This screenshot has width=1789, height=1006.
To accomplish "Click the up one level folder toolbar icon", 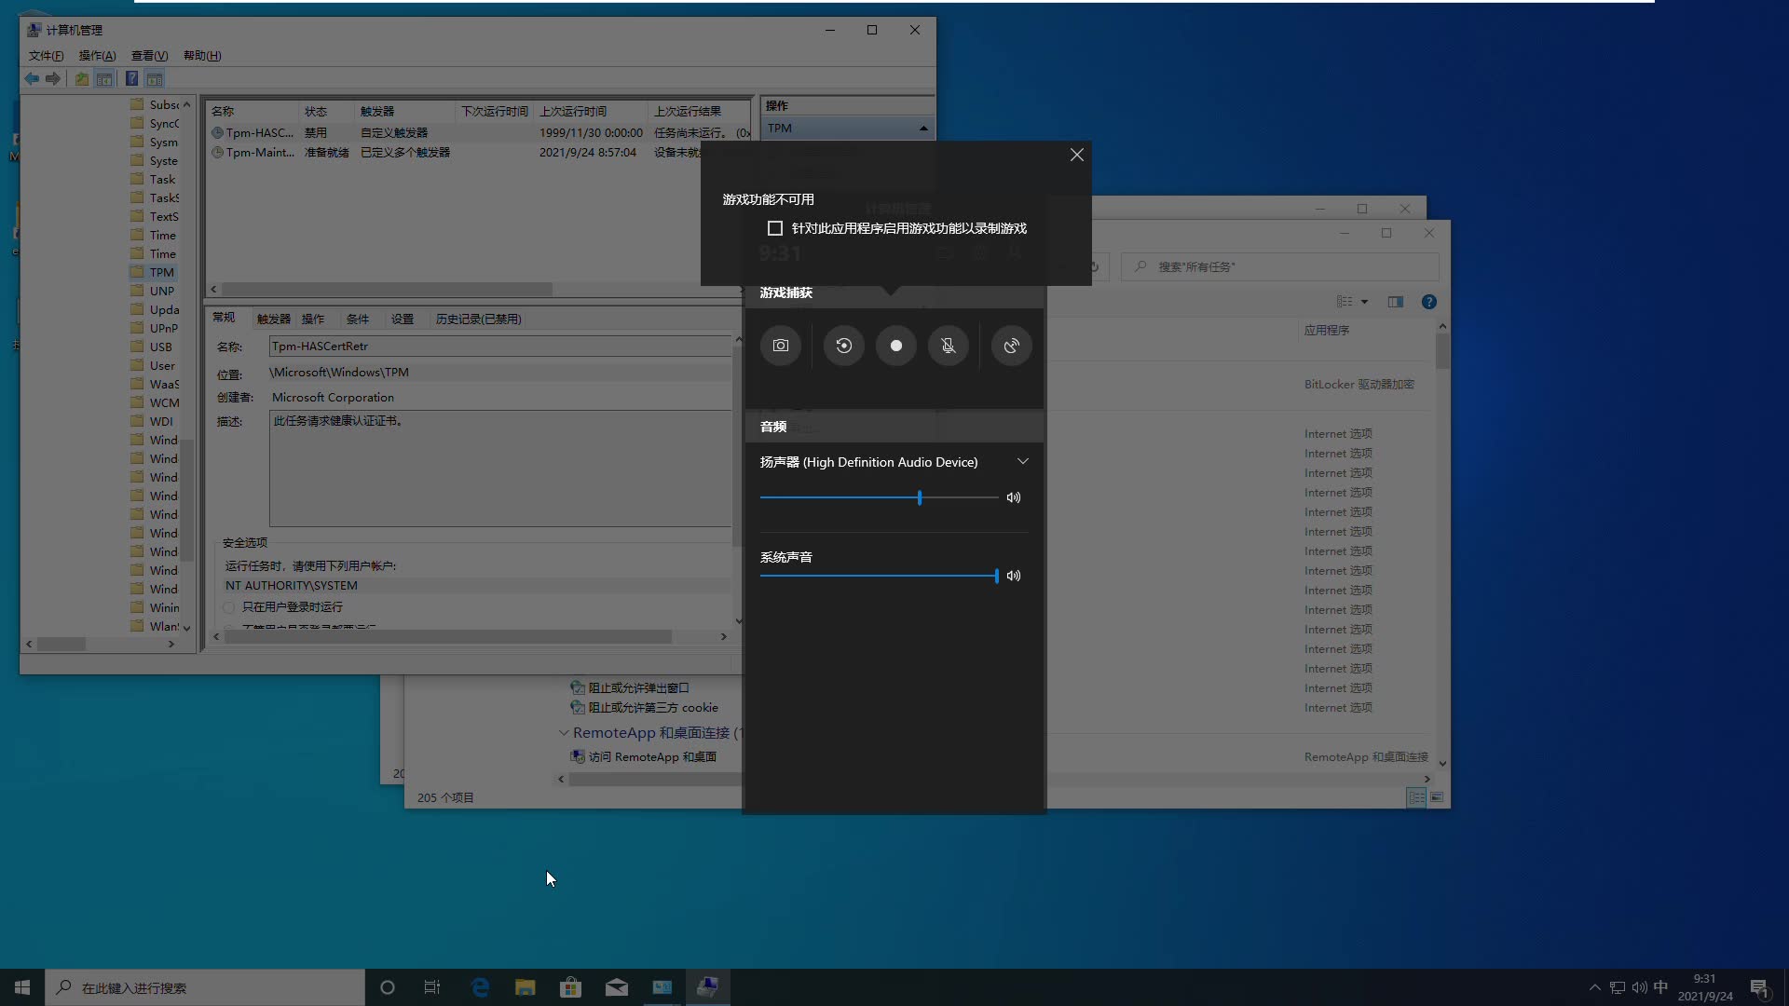I will tap(82, 79).
